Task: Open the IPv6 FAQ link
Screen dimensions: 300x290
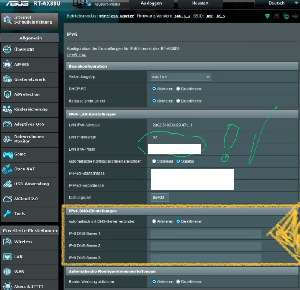Action: 77,55
